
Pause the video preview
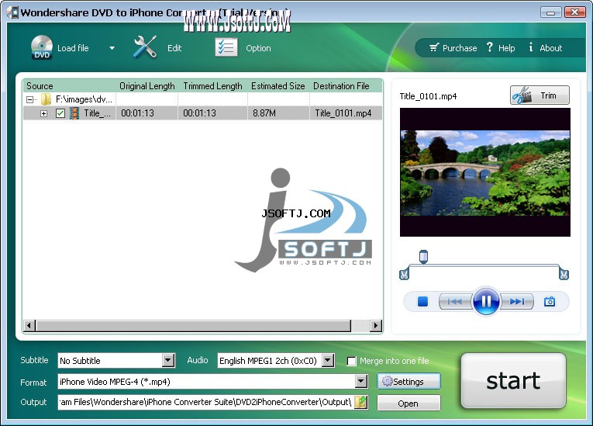pyautogui.click(x=486, y=301)
